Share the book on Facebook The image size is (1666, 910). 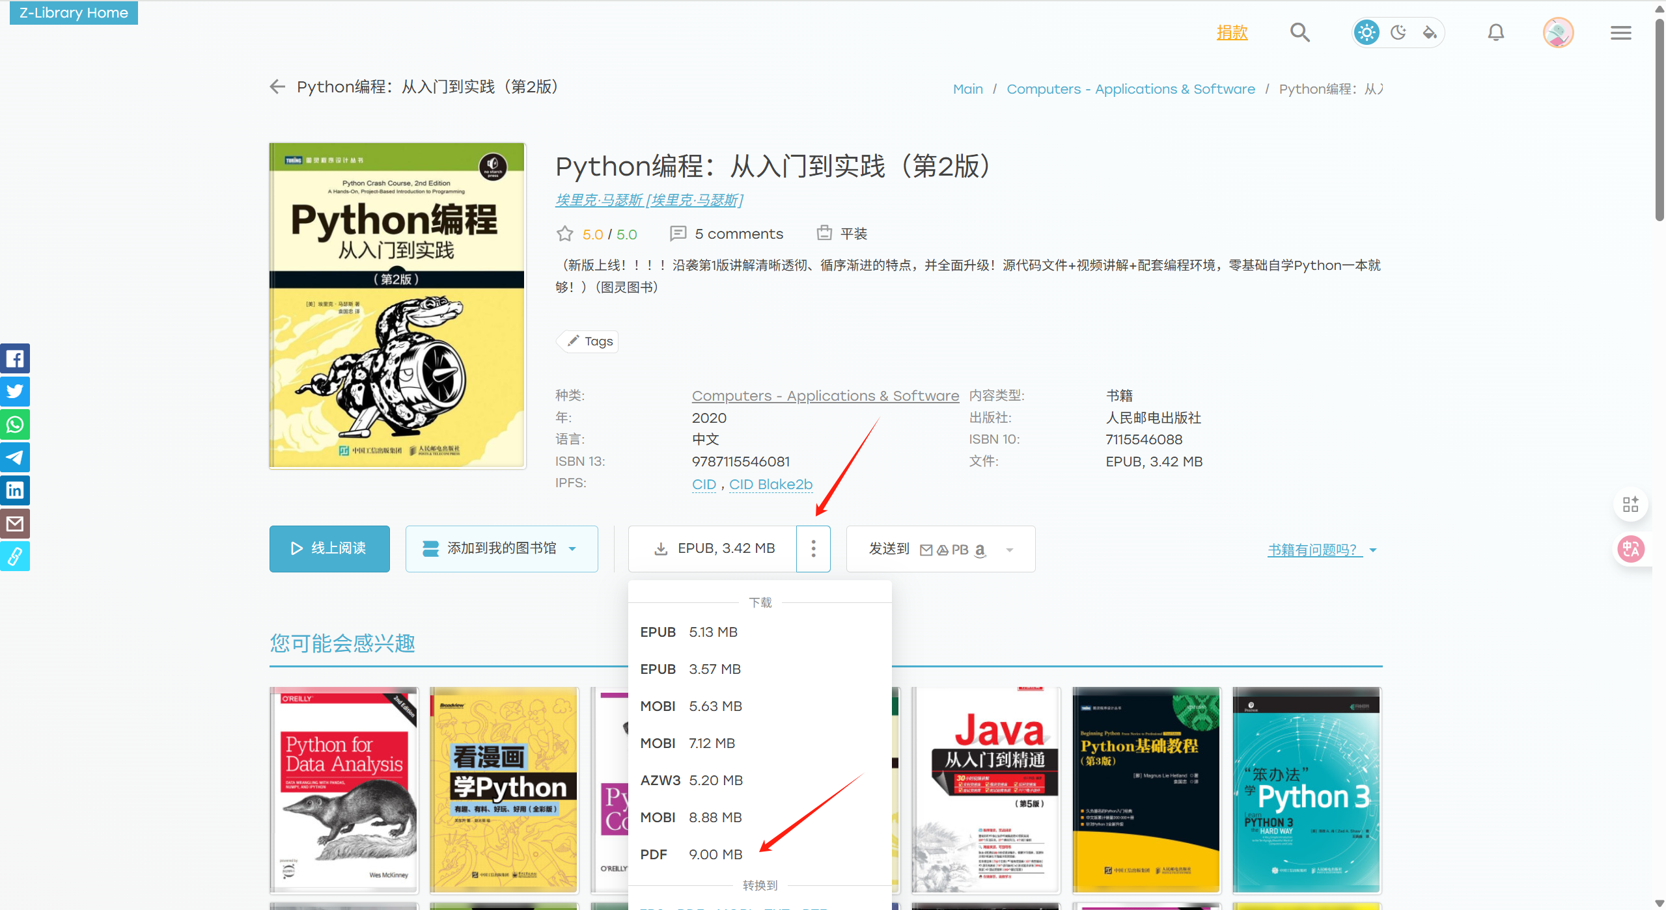(14, 358)
